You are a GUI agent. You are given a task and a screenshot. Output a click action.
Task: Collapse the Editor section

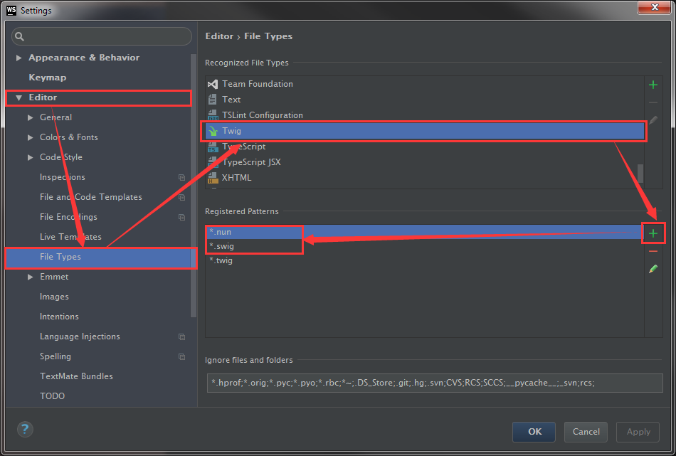19,98
